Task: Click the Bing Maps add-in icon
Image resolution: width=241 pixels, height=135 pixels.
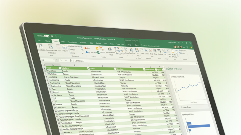Action: pyautogui.click(x=97, y=48)
